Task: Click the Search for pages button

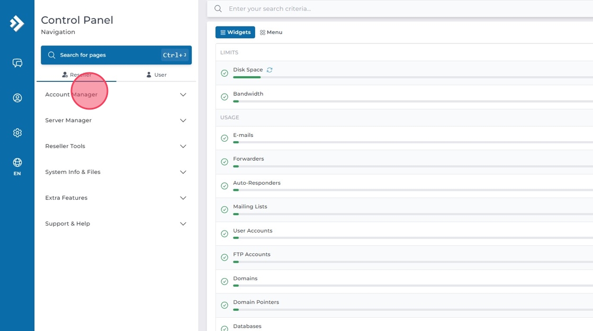Action: coord(116,55)
